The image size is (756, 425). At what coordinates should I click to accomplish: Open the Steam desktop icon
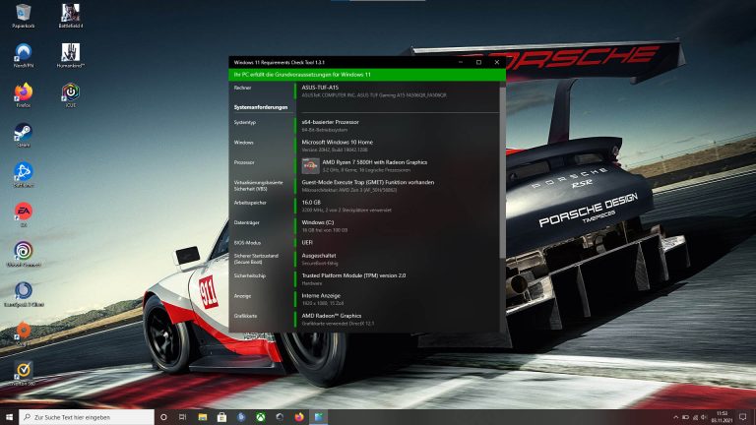point(22,132)
